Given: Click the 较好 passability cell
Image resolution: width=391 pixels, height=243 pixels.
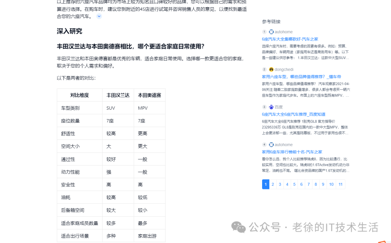Looking at the screenshot, I should tap(111, 159).
